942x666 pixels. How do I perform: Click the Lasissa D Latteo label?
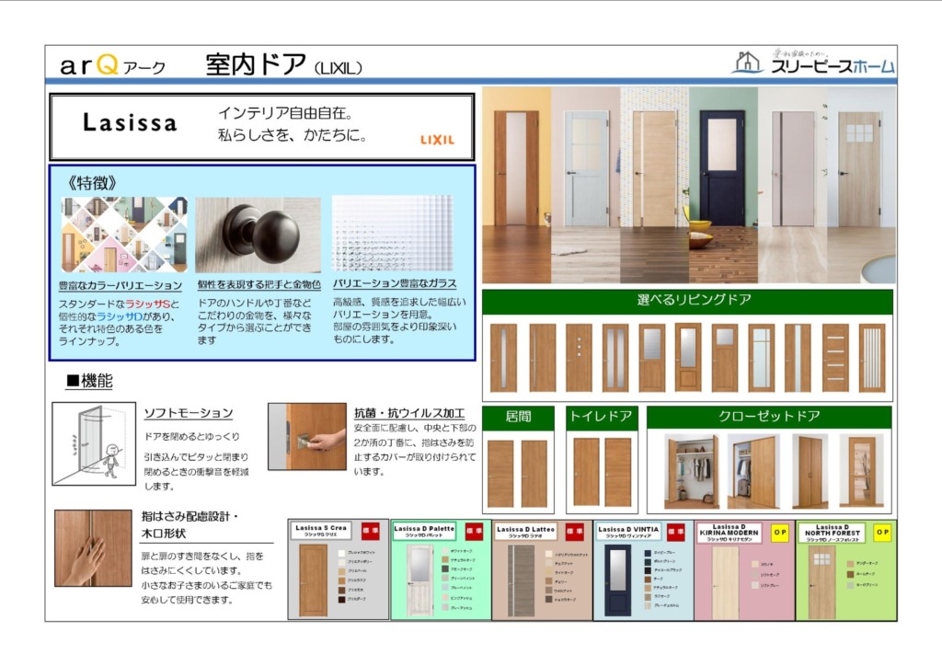click(525, 532)
